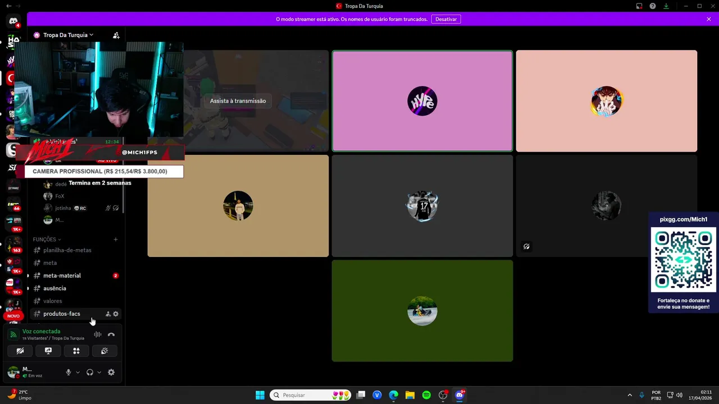Open Microsoft Edge from the taskbar
Viewport: 719px width, 404px height.
394,395
